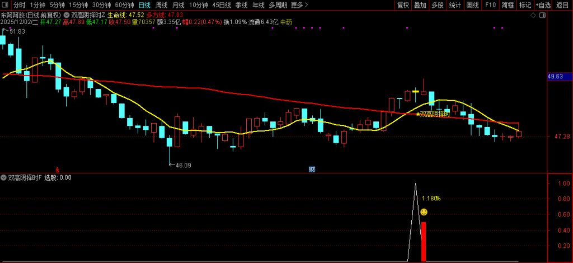Click the date 2025/12/02/二
573x263 pixels.
pos(19,22)
